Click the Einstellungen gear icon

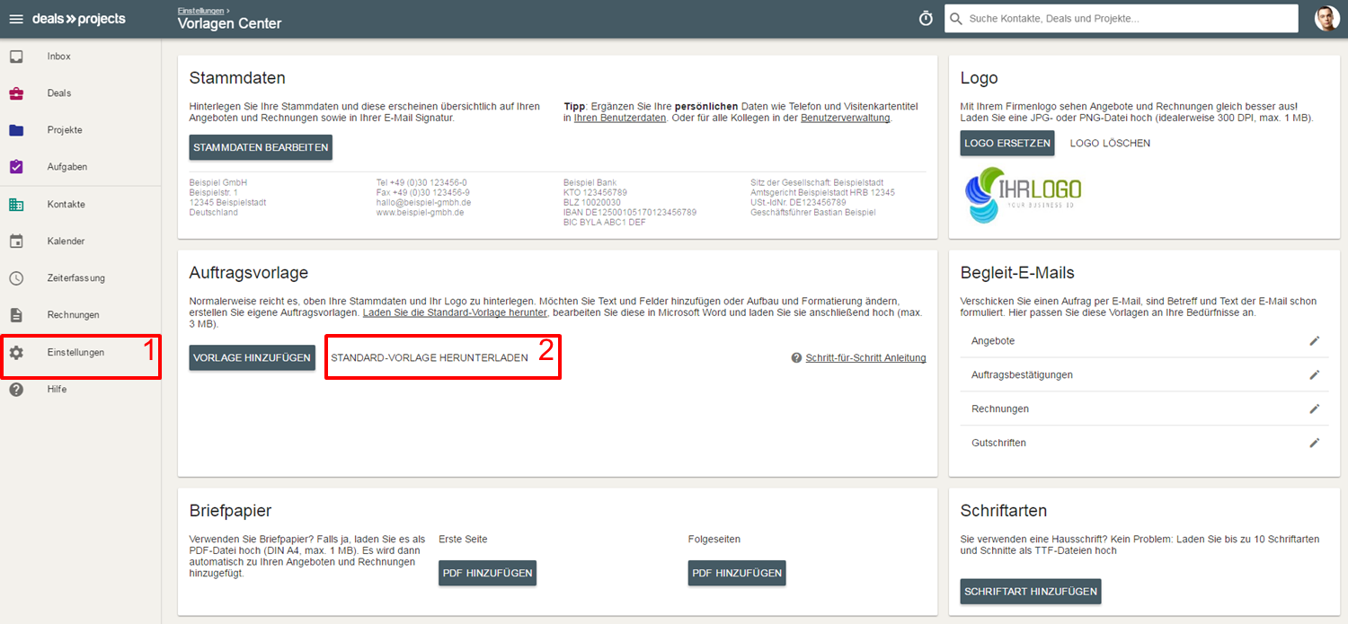[16, 353]
